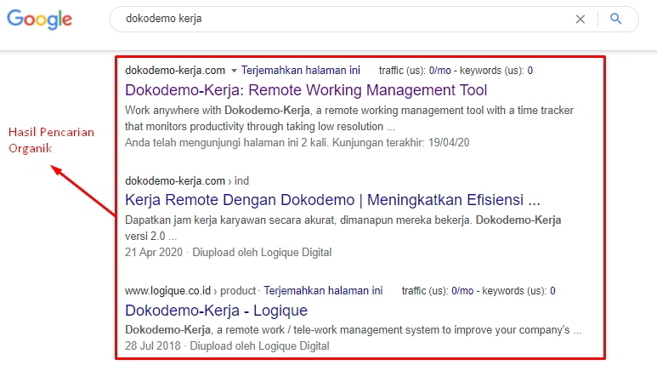Click keywords value 0 in the first result
Image resolution: width=657 pixels, height=371 pixels.
coord(530,71)
